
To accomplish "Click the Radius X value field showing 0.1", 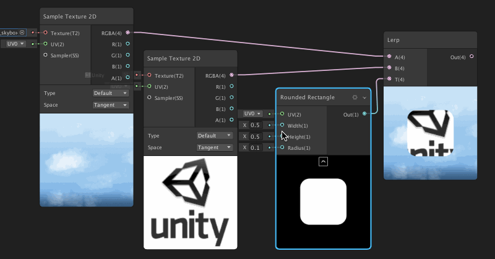I will [x=255, y=147].
